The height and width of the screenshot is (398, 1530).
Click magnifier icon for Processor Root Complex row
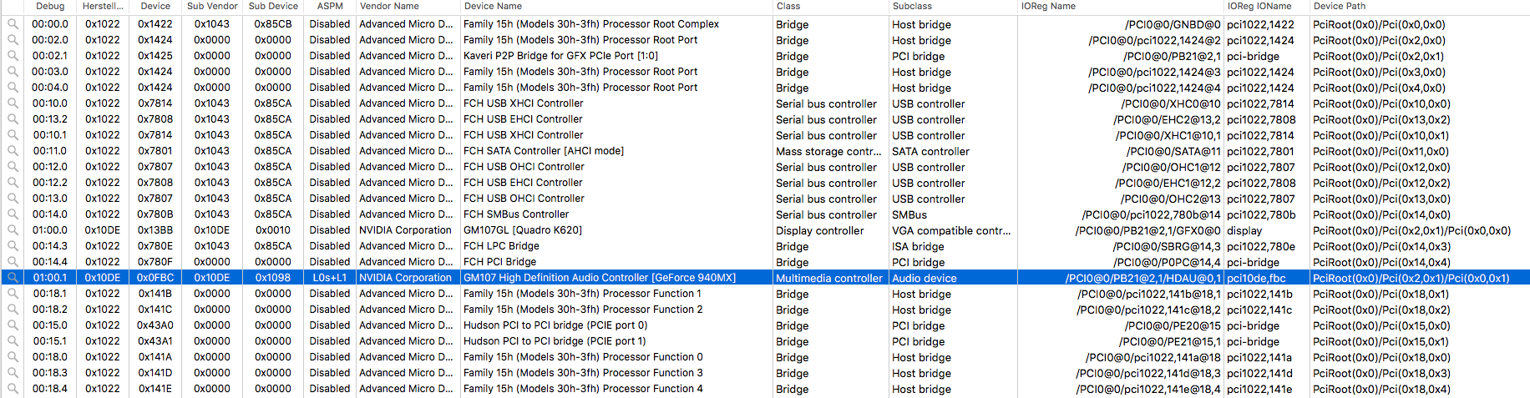[13, 24]
